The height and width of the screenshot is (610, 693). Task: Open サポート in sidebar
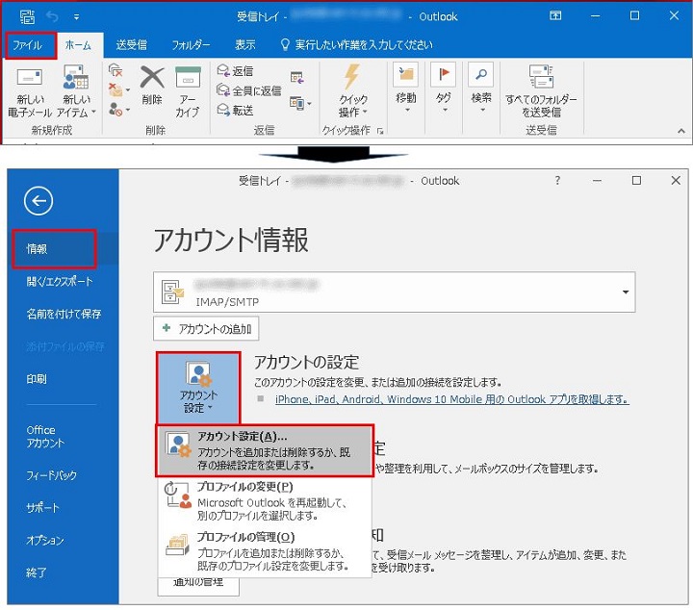(x=42, y=508)
